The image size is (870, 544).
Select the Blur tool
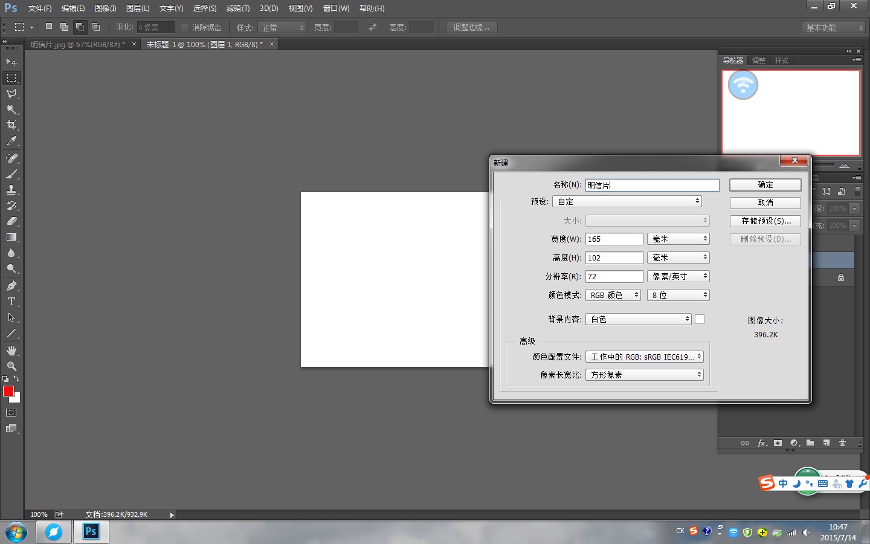pos(11,253)
